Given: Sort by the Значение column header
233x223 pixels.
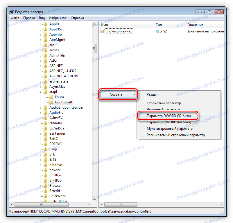Looking at the screenshot, I should point(205,25).
